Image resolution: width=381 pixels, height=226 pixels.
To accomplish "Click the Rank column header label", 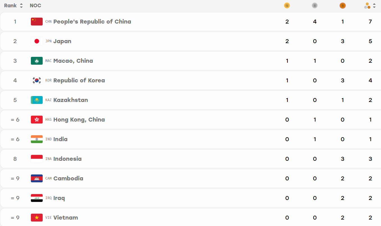I will pyautogui.click(x=10, y=6).
